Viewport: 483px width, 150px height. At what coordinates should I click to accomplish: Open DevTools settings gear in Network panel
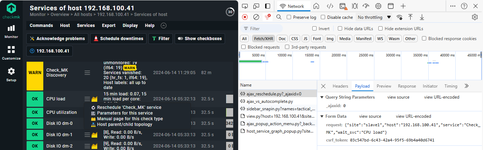tap(474, 17)
